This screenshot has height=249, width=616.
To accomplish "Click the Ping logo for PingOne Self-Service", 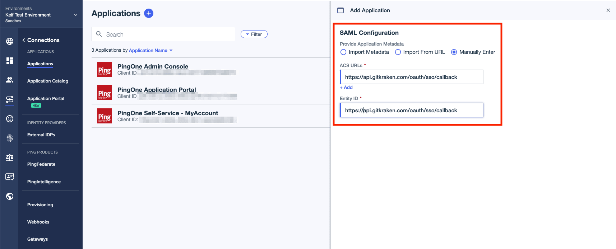I will pyautogui.click(x=105, y=116).
